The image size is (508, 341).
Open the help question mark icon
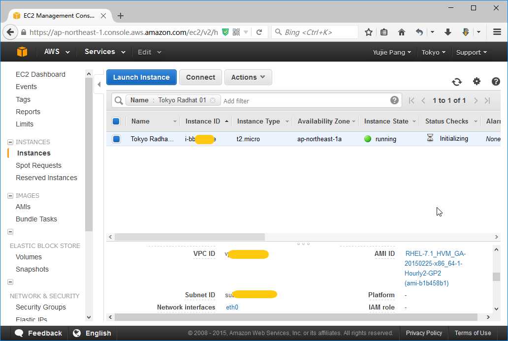pos(496,81)
